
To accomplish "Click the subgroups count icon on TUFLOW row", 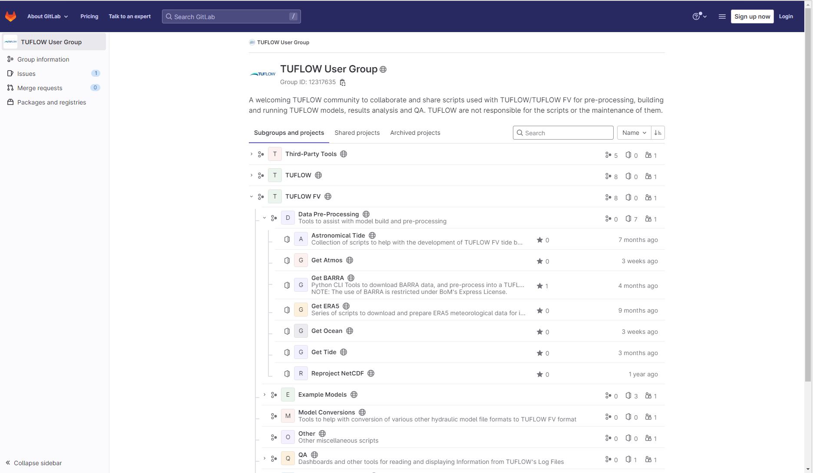I will [608, 176].
